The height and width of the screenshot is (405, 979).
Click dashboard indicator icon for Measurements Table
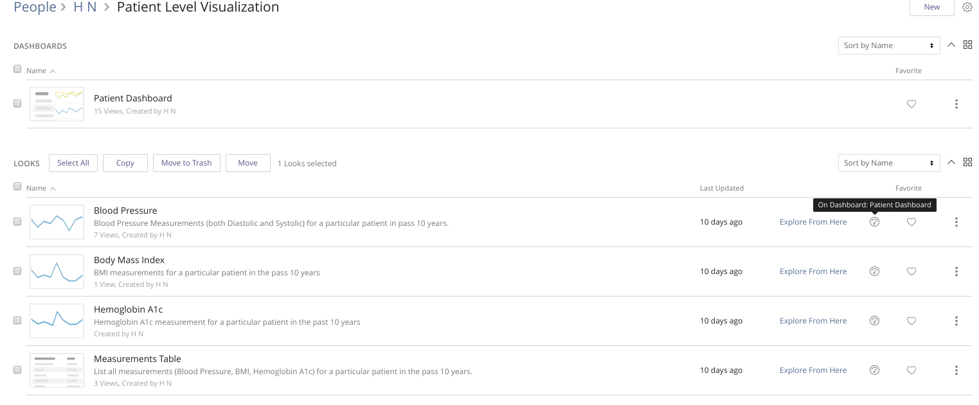[x=874, y=370]
